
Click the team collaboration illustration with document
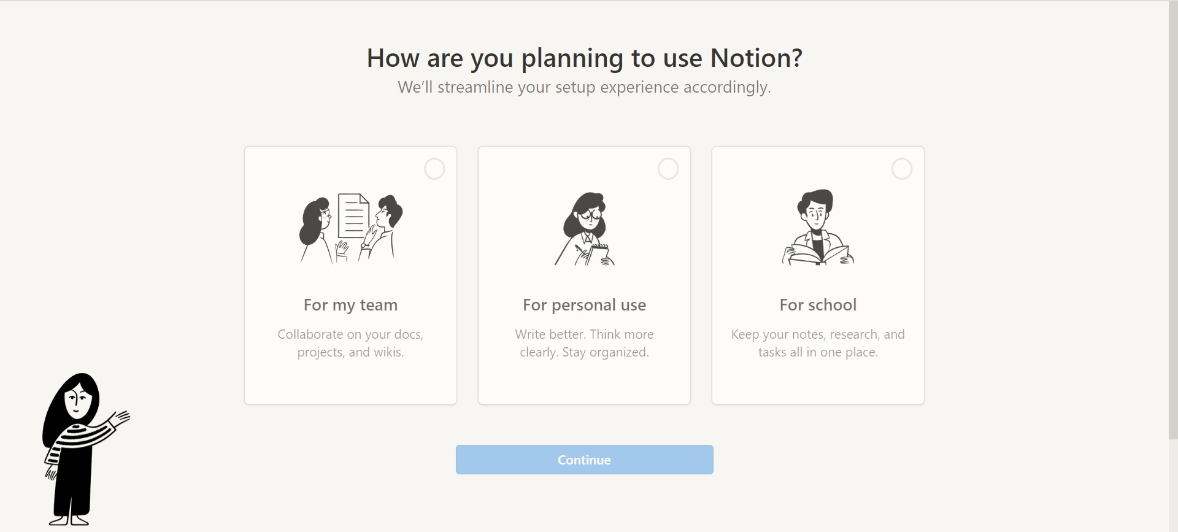click(351, 228)
